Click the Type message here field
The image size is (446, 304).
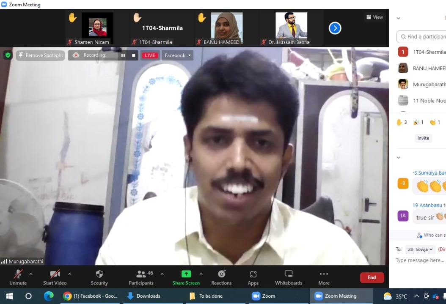[x=420, y=260]
